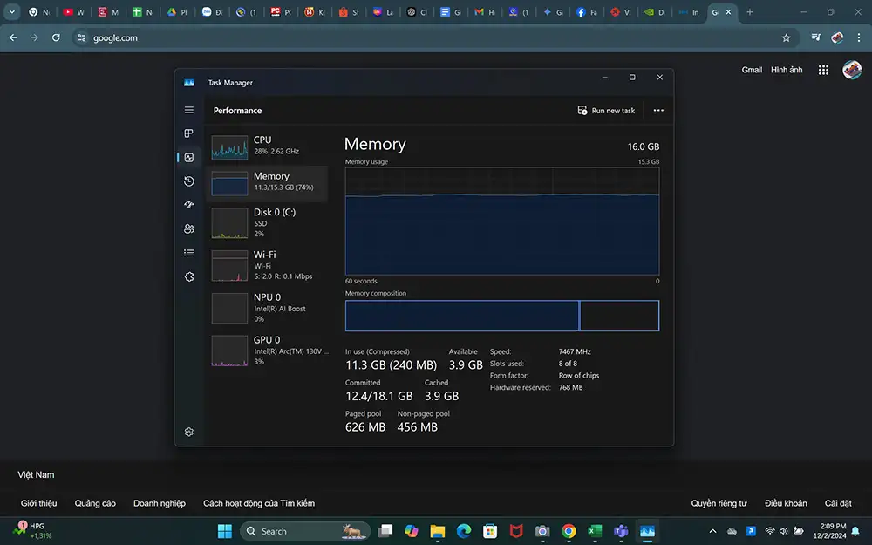872x545 pixels.
Task: Click the Run new task button
Action: (x=606, y=111)
